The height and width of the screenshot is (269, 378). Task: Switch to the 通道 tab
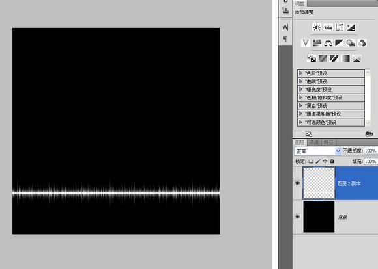point(314,142)
